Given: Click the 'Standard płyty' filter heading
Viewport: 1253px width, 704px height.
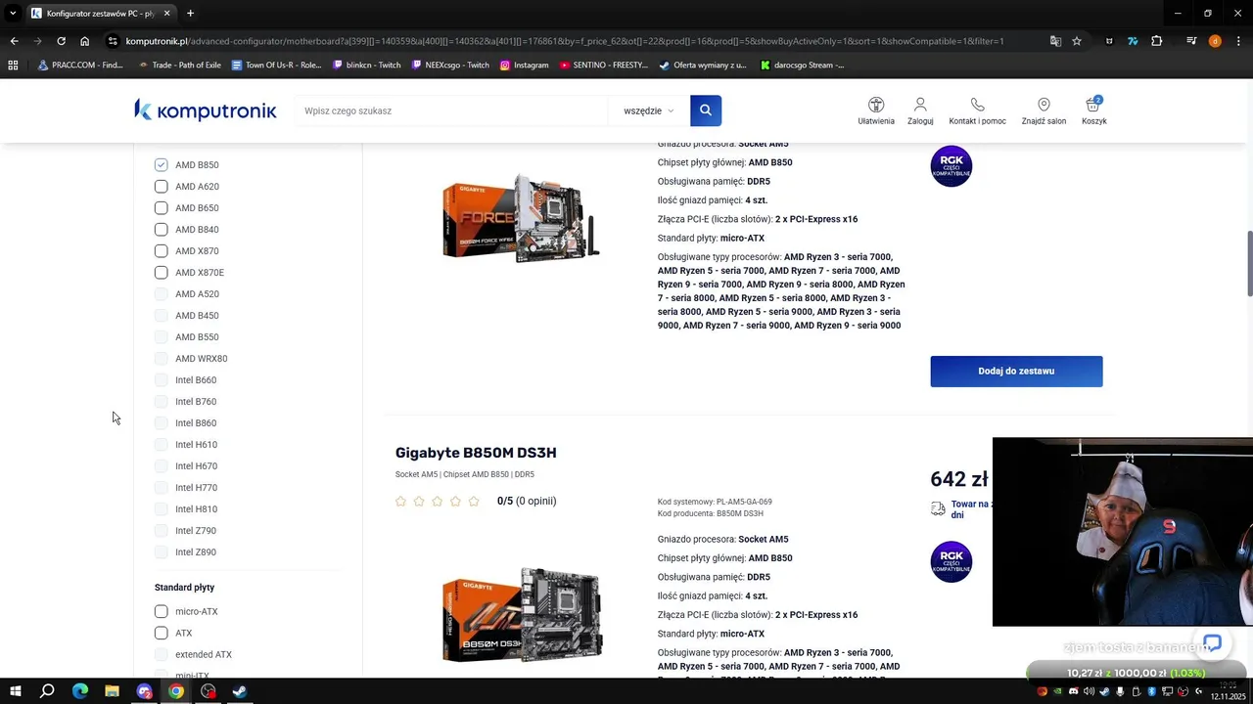Looking at the screenshot, I should tap(184, 588).
